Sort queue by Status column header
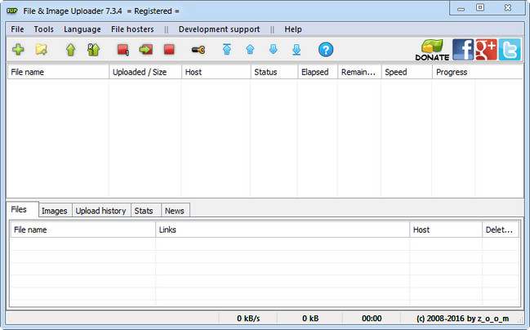The width and height of the screenshot is (530, 330). (x=265, y=72)
